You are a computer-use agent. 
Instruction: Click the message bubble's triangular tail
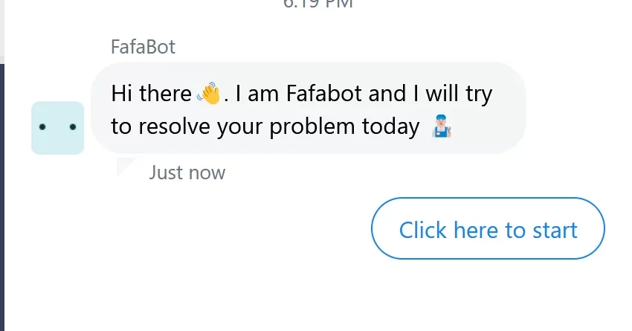pyautogui.click(x=123, y=165)
